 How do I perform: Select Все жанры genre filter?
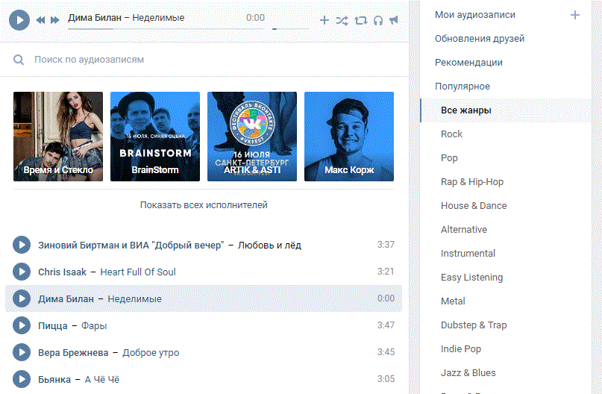pyautogui.click(x=506, y=110)
